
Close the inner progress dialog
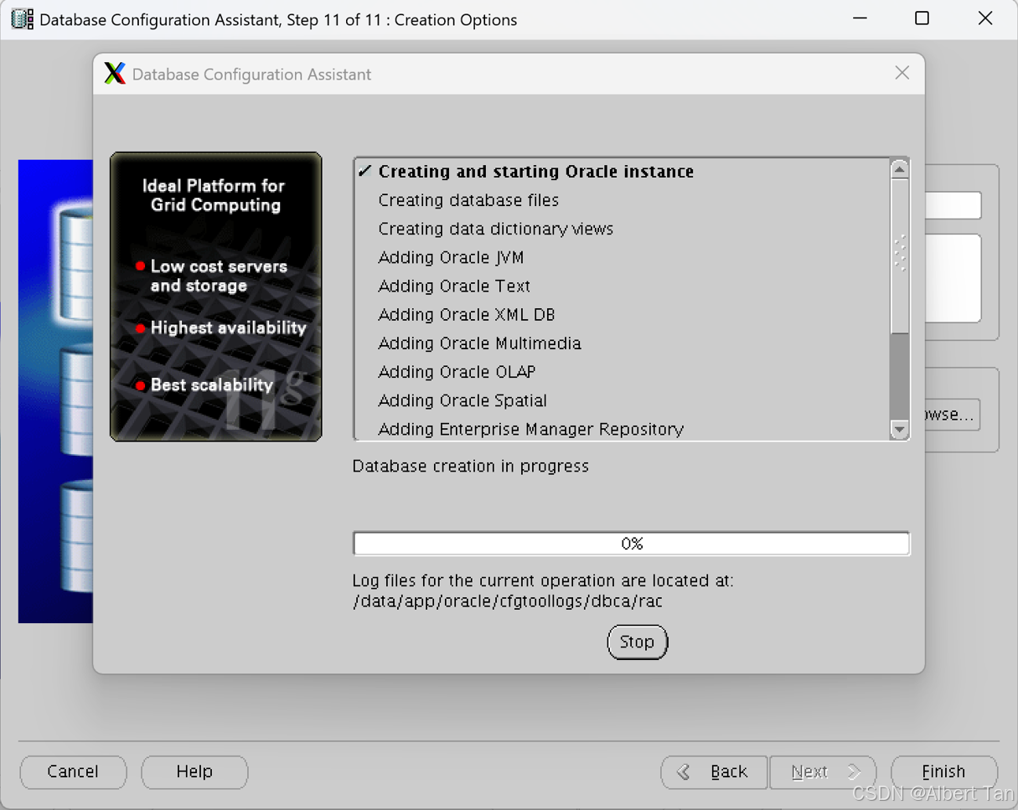pos(902,73)
